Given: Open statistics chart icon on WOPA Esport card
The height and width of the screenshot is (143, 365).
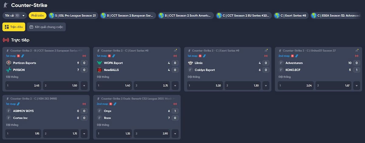Looking at the screenshot, I should pos(175,50).
